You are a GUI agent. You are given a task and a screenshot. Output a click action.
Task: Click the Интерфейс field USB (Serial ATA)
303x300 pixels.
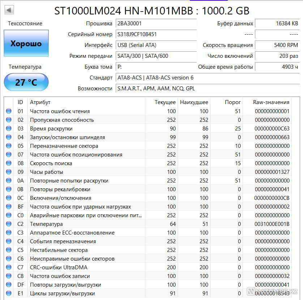click(156, 45)
